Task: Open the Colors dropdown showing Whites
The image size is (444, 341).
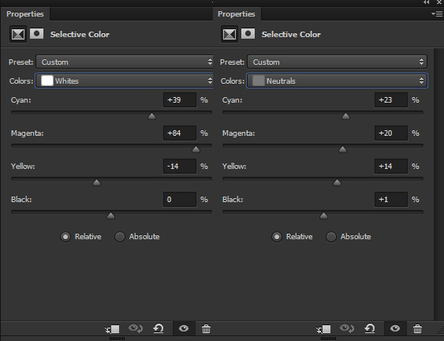Action: pos(125,81)
